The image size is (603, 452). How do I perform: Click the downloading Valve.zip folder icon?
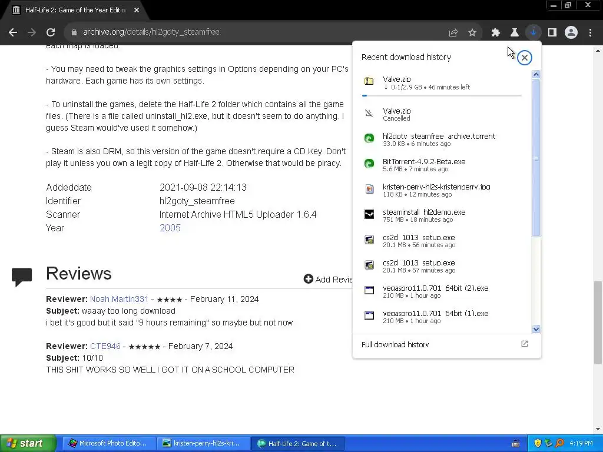pyautogui.click(x=369, y=81)
